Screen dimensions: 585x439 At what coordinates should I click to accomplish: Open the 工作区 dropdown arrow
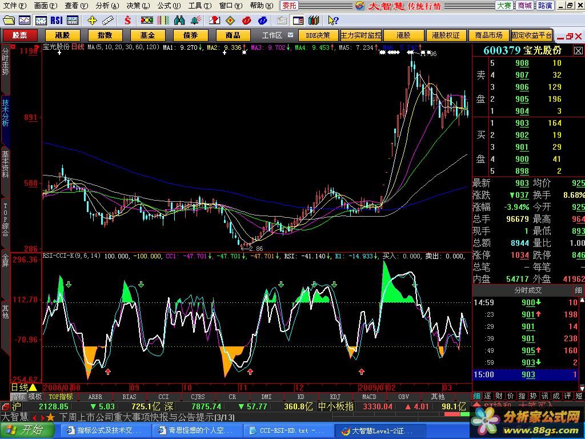pos(290,35)
